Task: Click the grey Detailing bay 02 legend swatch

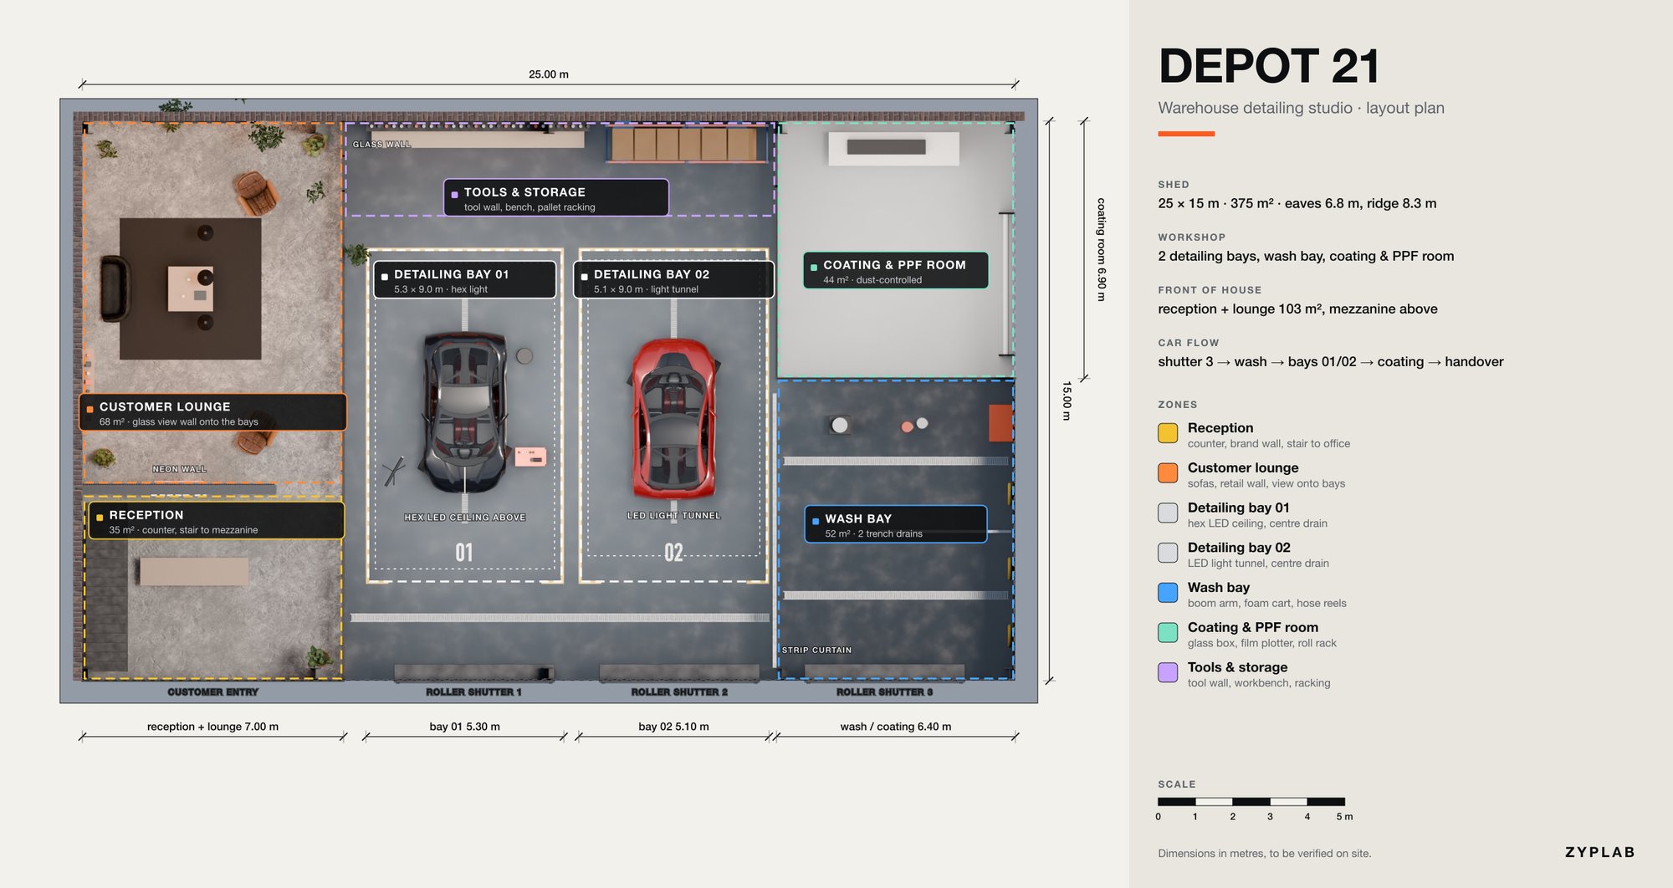Action: click(x=1168, y=553)
